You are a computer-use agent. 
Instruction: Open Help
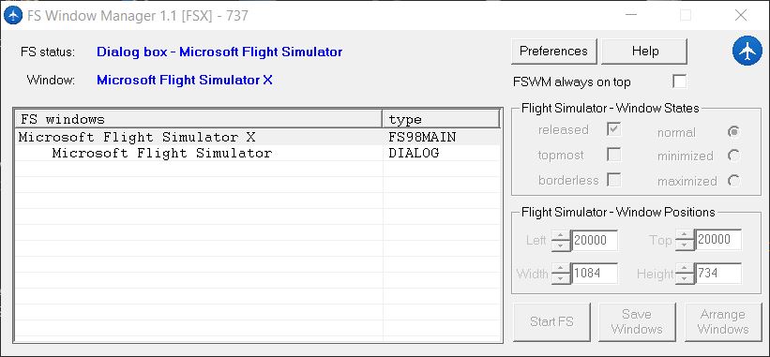(644, 52)
